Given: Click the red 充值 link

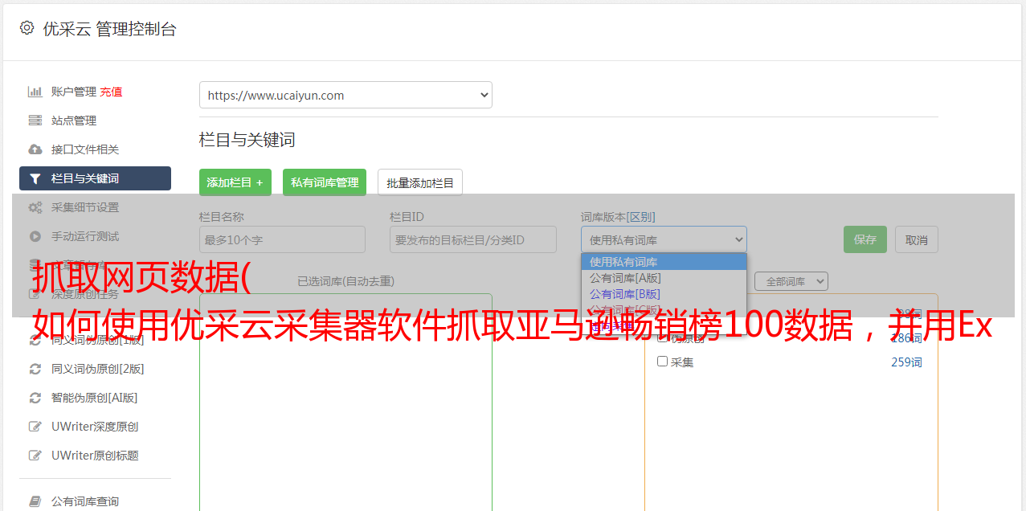Looking at the screenshot, I should tap(111, 92).
